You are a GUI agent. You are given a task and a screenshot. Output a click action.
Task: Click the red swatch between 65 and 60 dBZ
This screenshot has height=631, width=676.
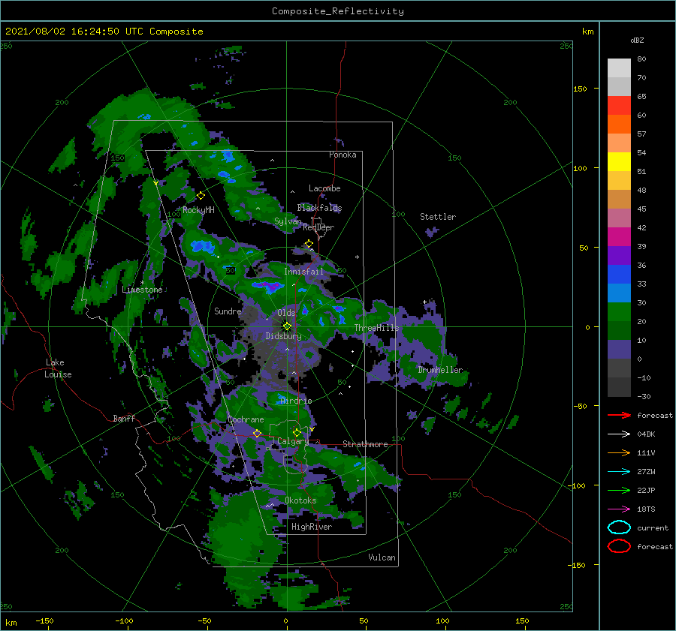click(619, 106)
